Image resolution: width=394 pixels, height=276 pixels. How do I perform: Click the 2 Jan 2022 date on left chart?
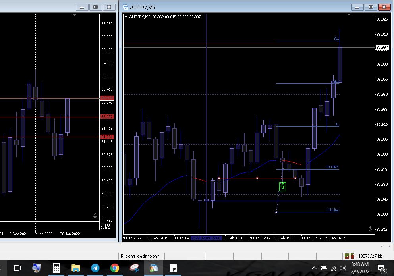click(x=44, y=234)
